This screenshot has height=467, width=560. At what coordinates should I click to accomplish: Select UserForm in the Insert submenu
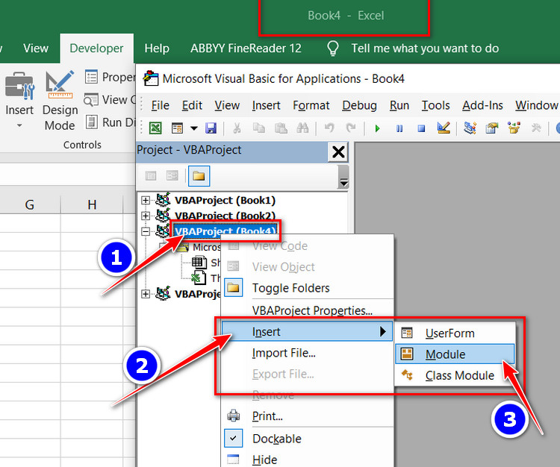(449, 333)
